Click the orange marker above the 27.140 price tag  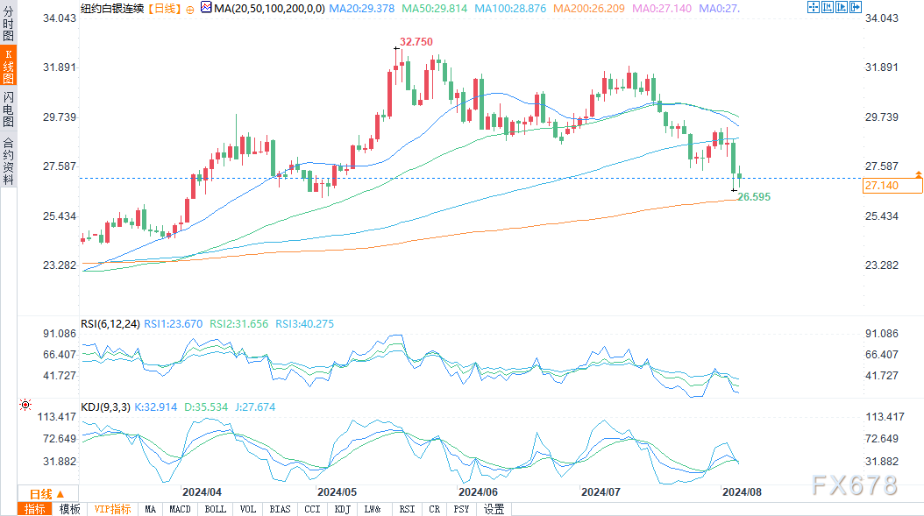coord(917,175)
